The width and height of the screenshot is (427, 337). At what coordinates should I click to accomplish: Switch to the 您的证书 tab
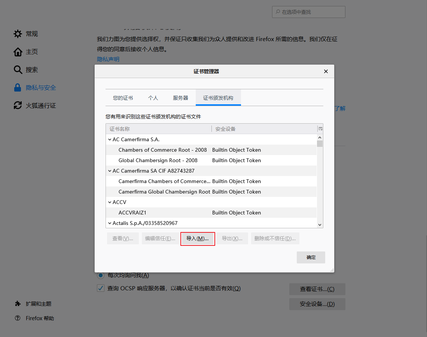pos(123,98)
